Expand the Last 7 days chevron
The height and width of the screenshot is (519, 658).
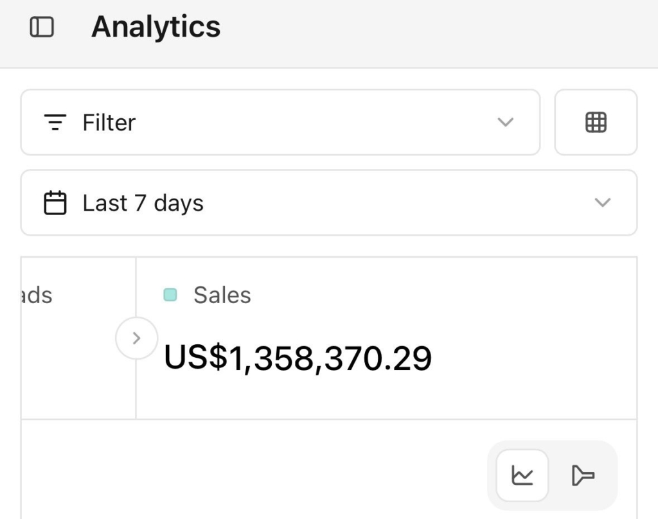[x=602, y=203]
